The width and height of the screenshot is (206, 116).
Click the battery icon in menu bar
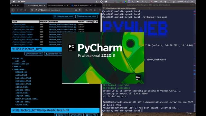(156, 2)
